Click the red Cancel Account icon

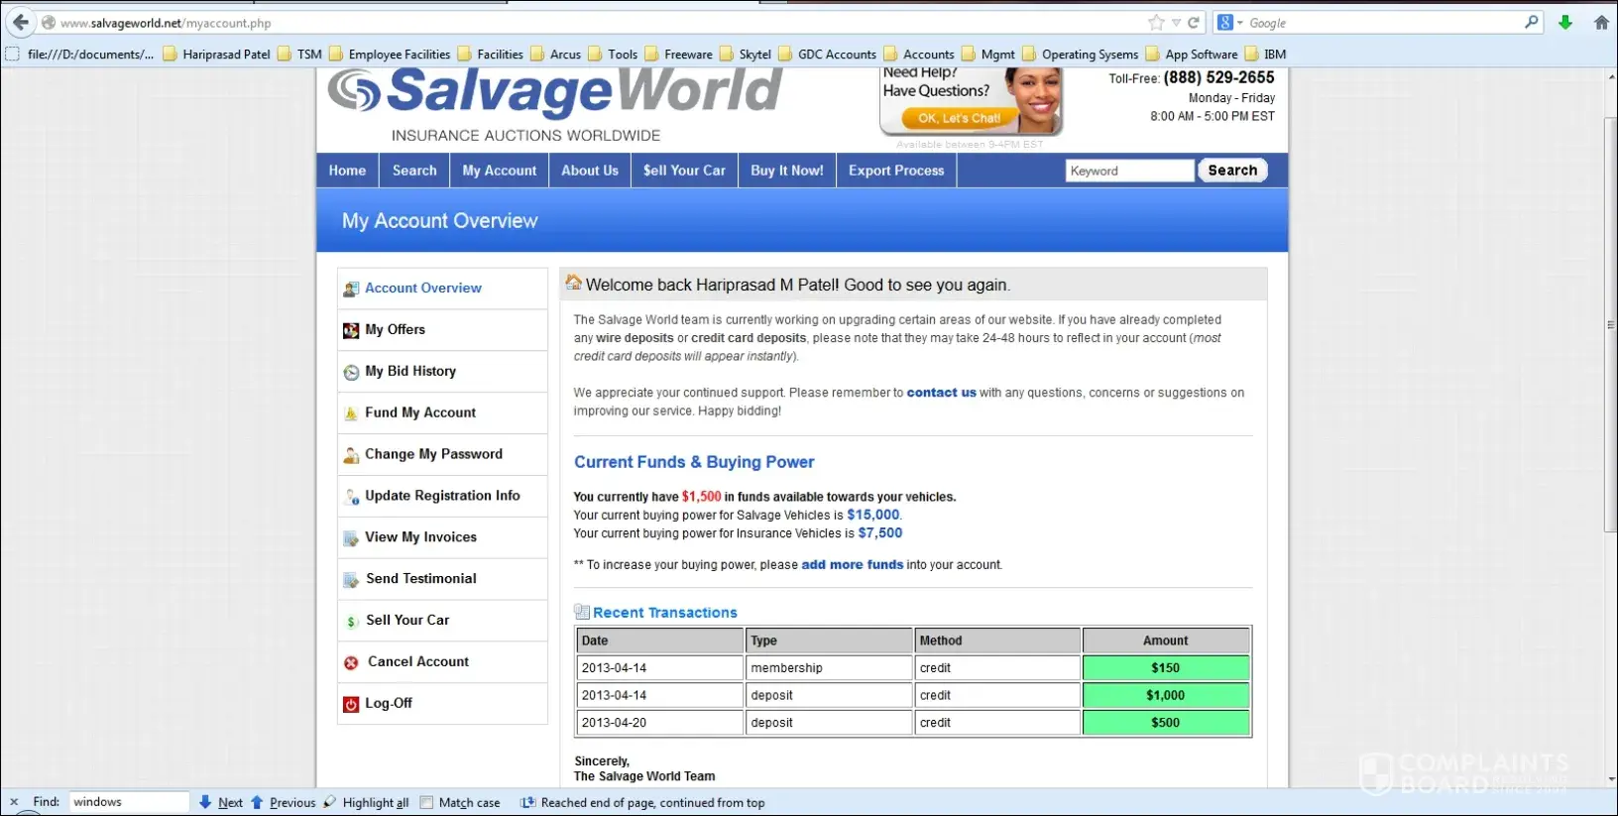coord(351,662)
